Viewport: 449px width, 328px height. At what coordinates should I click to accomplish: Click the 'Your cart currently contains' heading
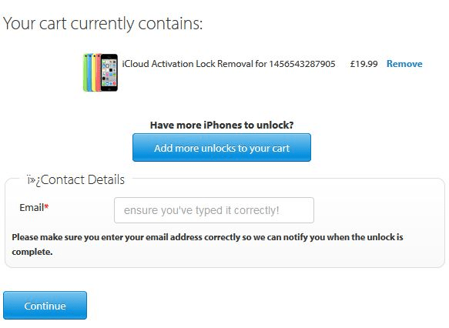tap(102, 23)
